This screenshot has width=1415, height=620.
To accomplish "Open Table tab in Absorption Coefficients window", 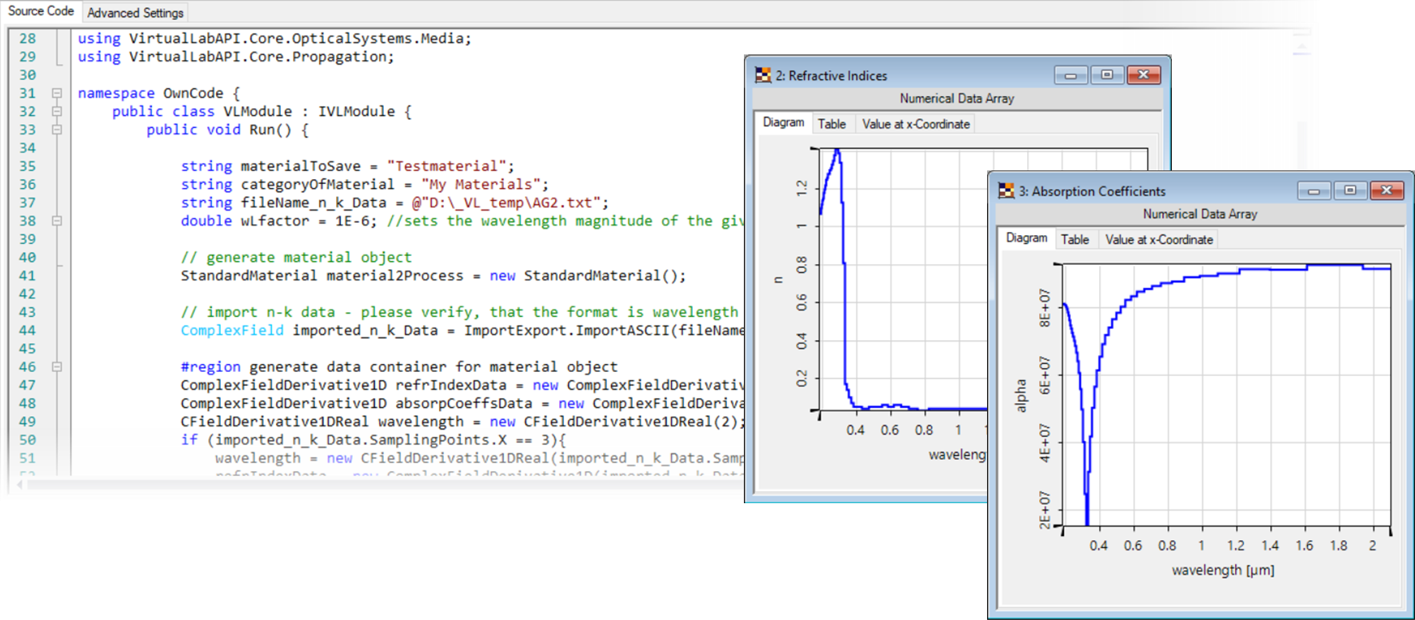I will pos(1075,239).
